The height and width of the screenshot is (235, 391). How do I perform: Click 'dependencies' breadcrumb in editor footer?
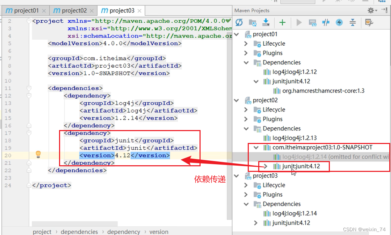(79, 232)
